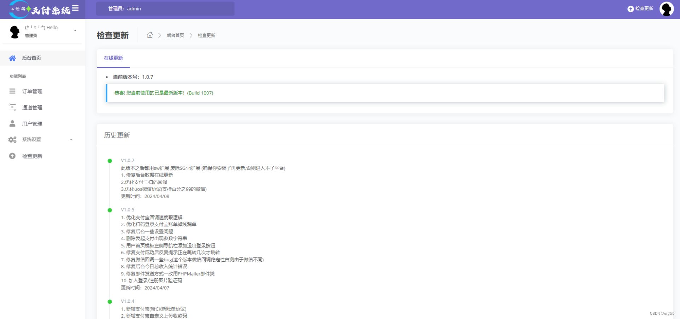This screenshot has width=680, height=319.
Task: Switch to the 在线更新 tab
Action: pyautogui.click(x=113, y=58)
